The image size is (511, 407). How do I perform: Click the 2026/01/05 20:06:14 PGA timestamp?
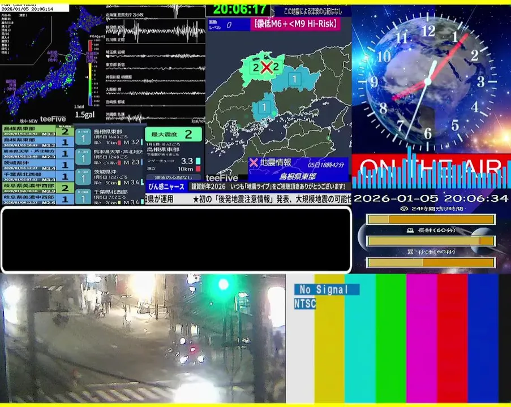point(27,9)
